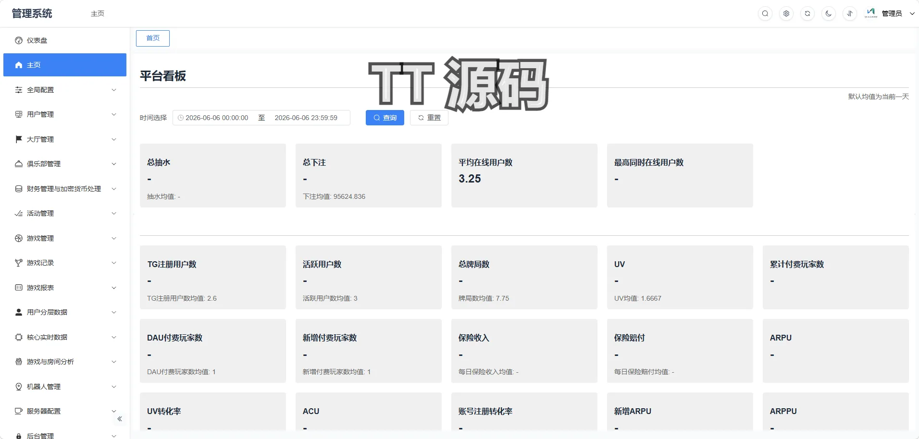
Task: Select the 主页 sidebar menu item
Action: click(x=65, y=65)
